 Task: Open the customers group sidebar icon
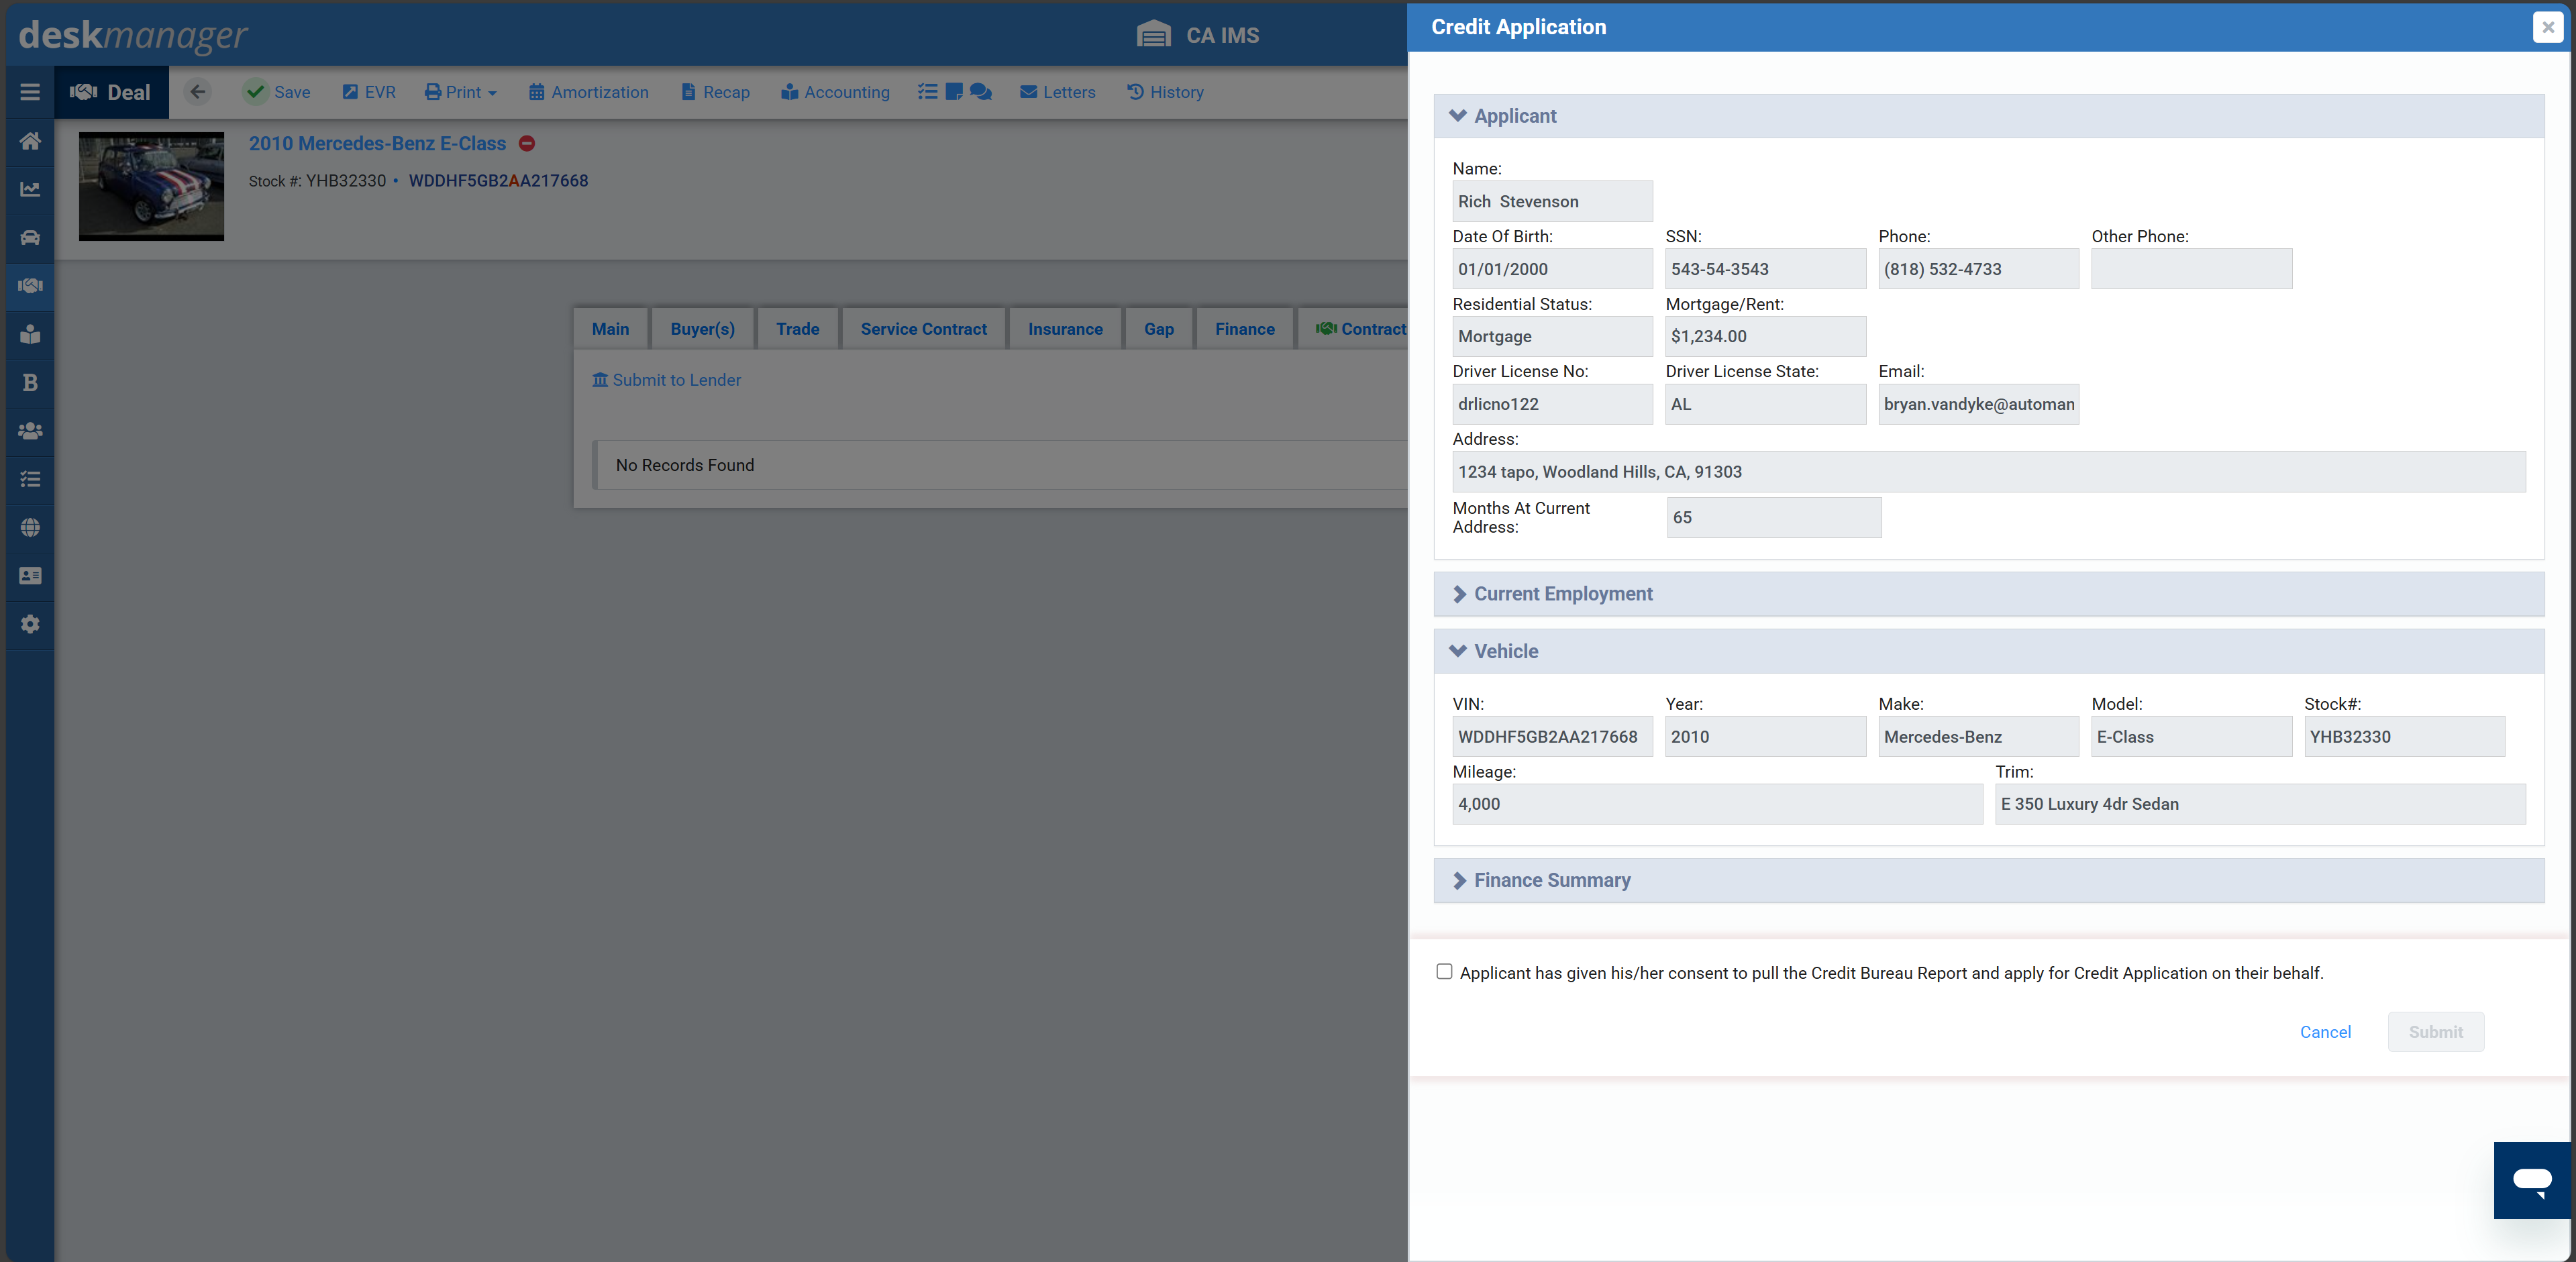pos(30,431)
